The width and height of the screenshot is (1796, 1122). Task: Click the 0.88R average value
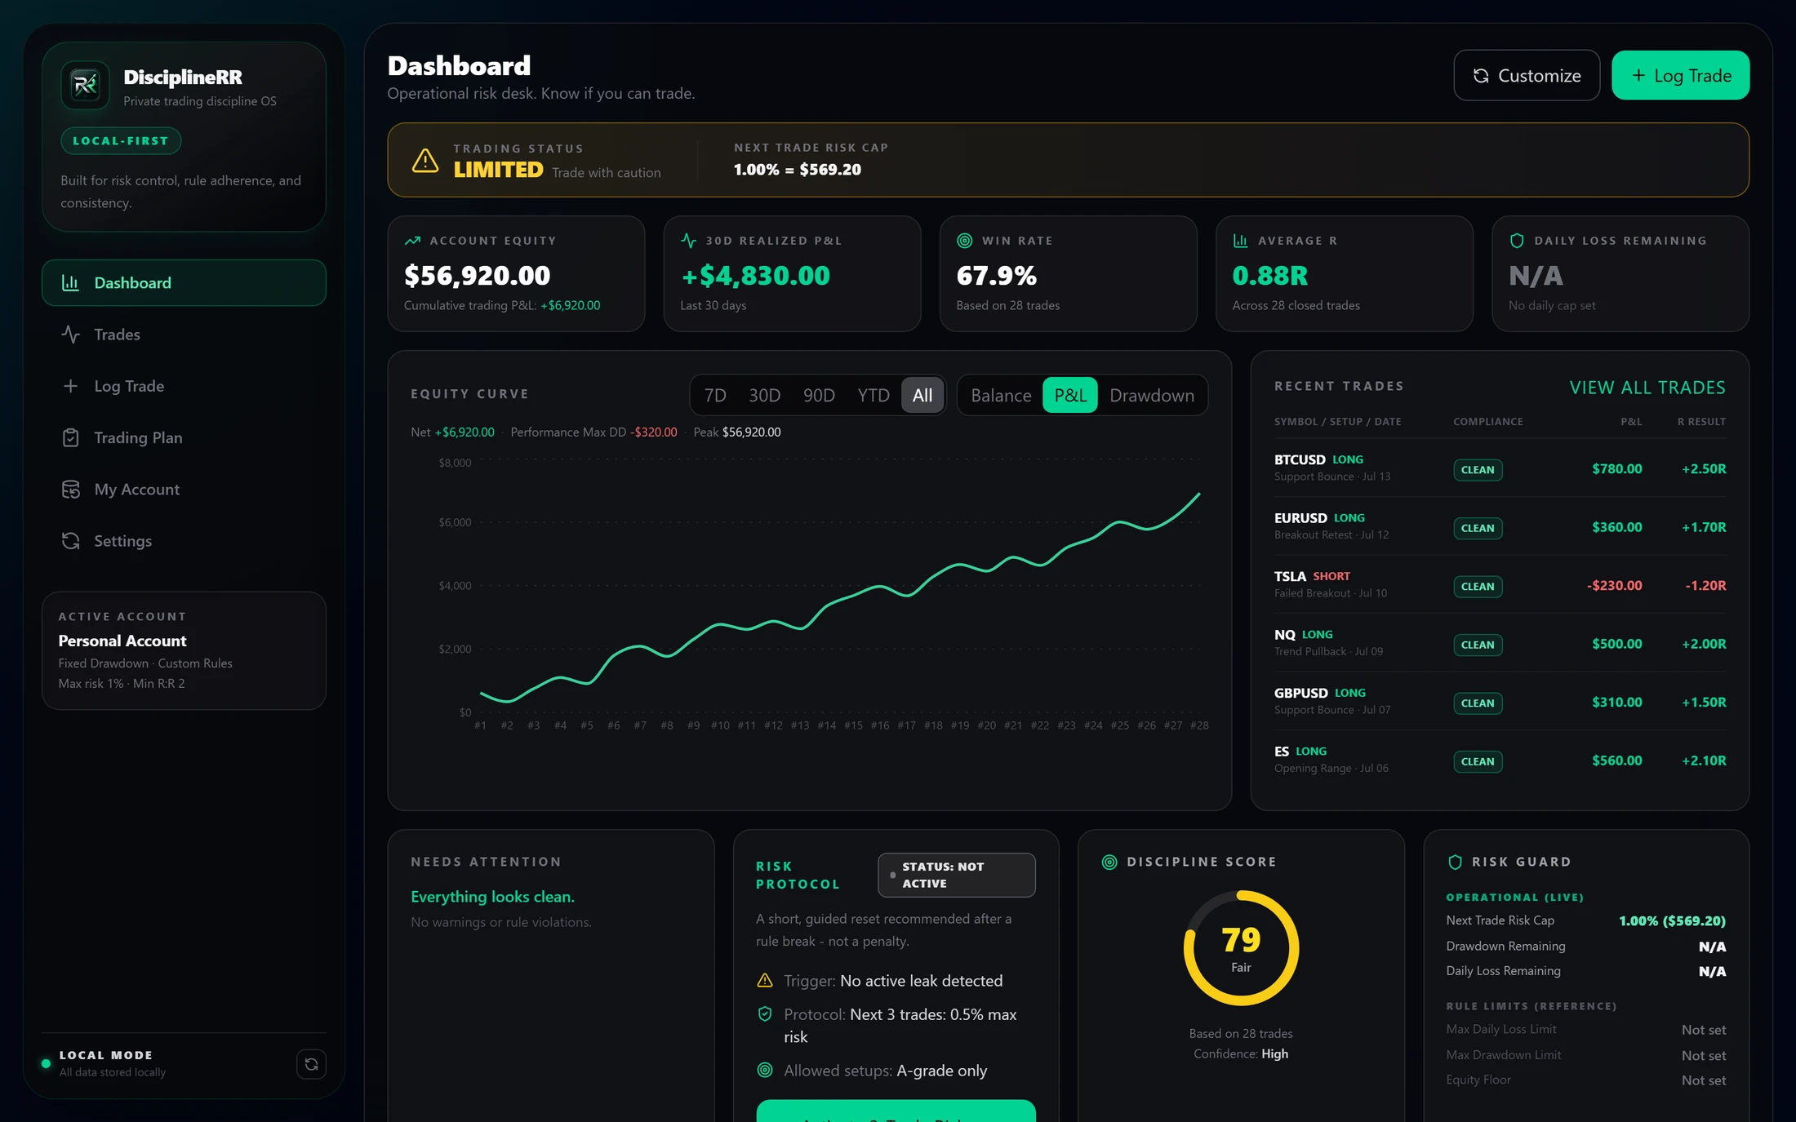[1270, 276]
